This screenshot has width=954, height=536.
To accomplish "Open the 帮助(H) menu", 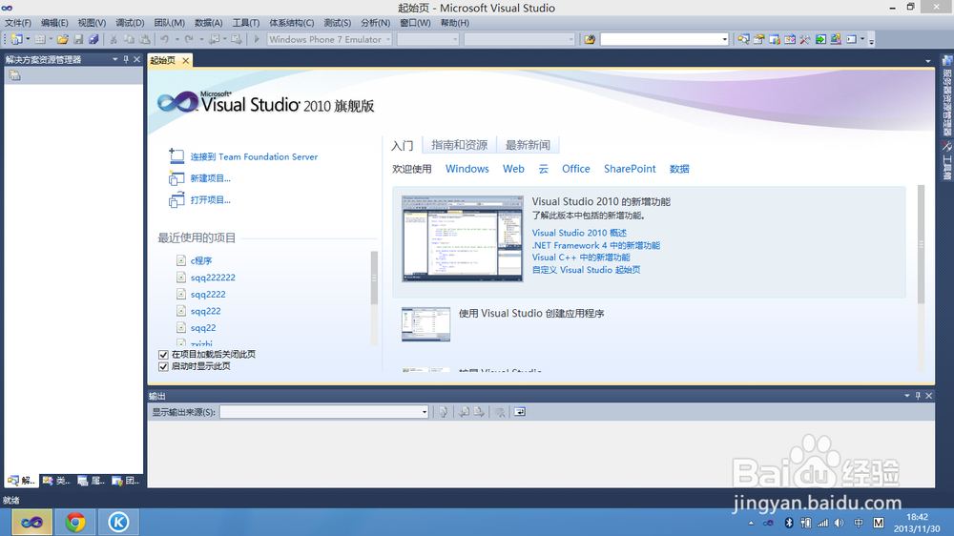I will (454, 23).
